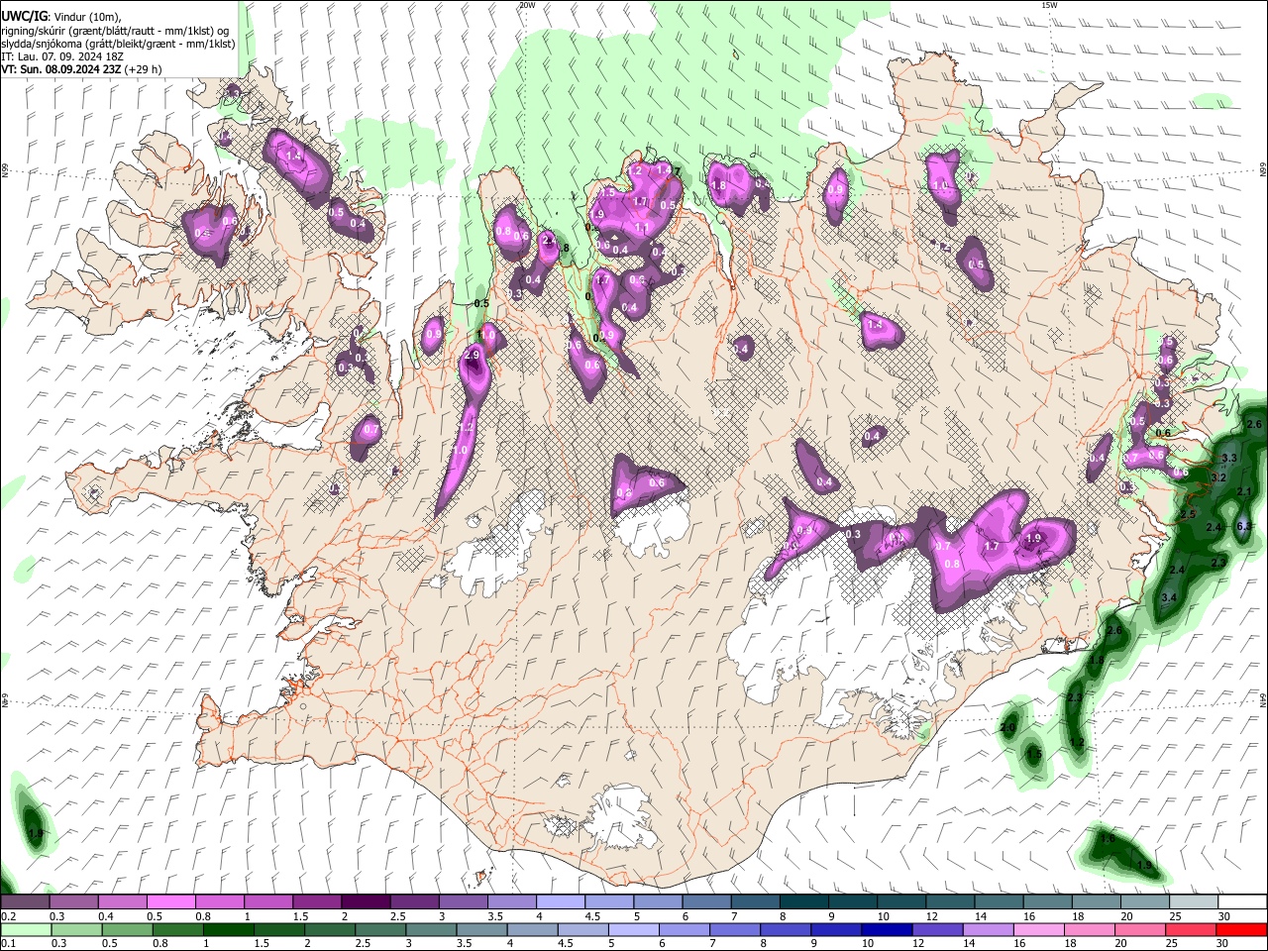Pick the final bright red swatch after 30
This screenshot has height=951, width=1268.
[x=1242, y=929]
